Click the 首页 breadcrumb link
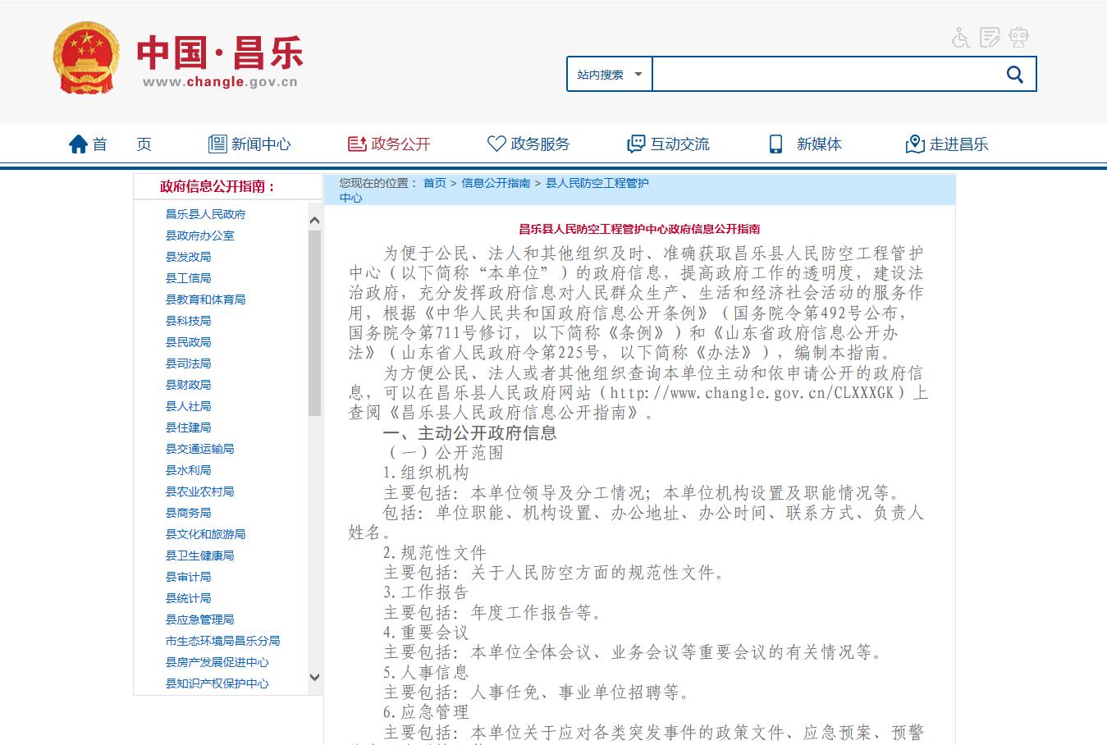This screenshot has height=745, width=1107. coord(434,183)
